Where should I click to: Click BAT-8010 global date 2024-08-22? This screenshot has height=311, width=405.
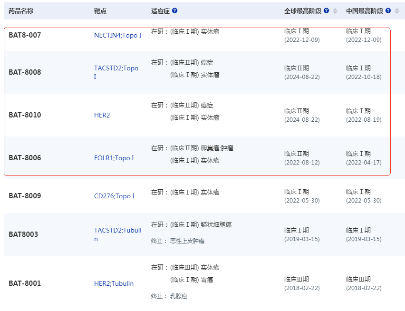tap(302, 120)
